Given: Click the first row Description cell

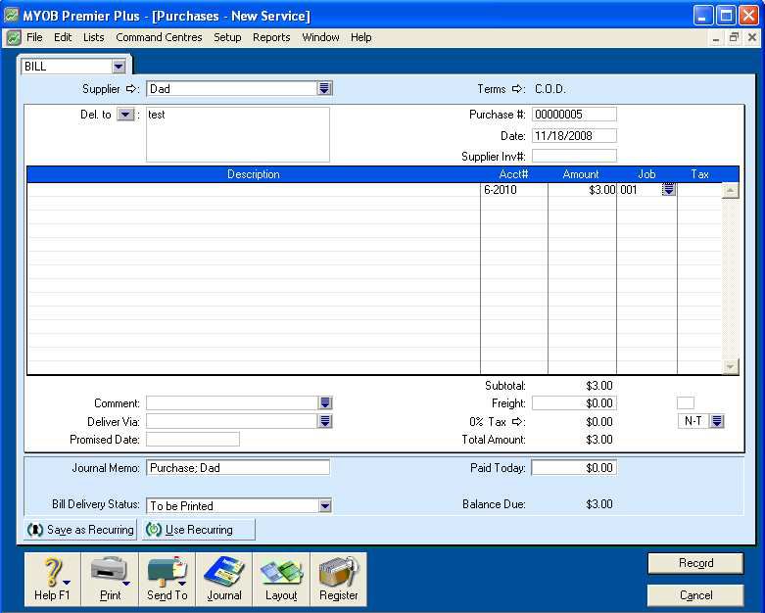Looking at the screenshot, I should tap(254, 190).
